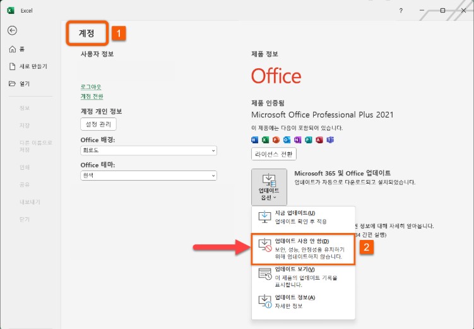Select 다른 이름으로 저장 in sidebar
Viewport: 474px width, 329px height.
pyautogui.click(x=36, y=146)
